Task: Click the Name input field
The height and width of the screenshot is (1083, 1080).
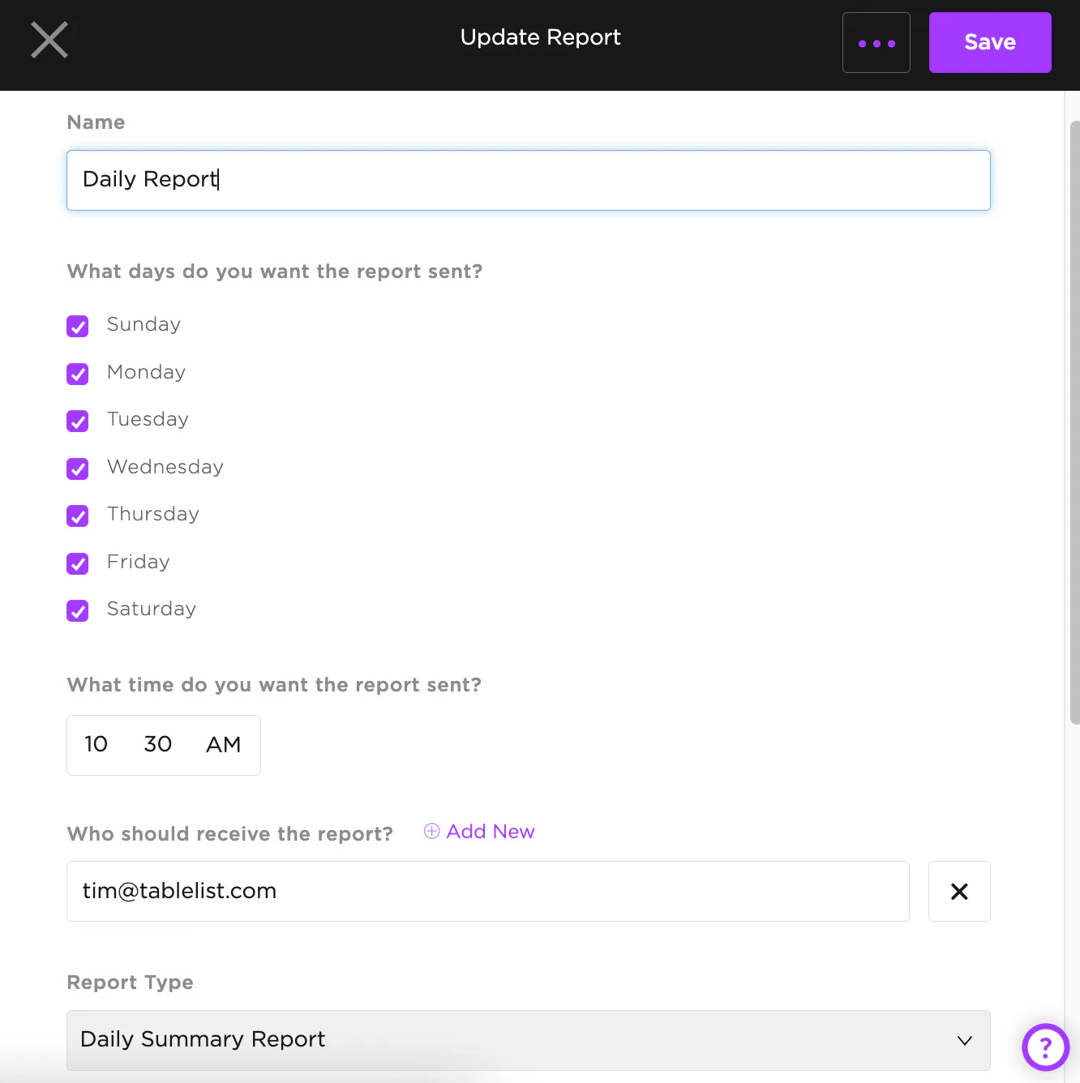Action: click(x=528, y=180)
